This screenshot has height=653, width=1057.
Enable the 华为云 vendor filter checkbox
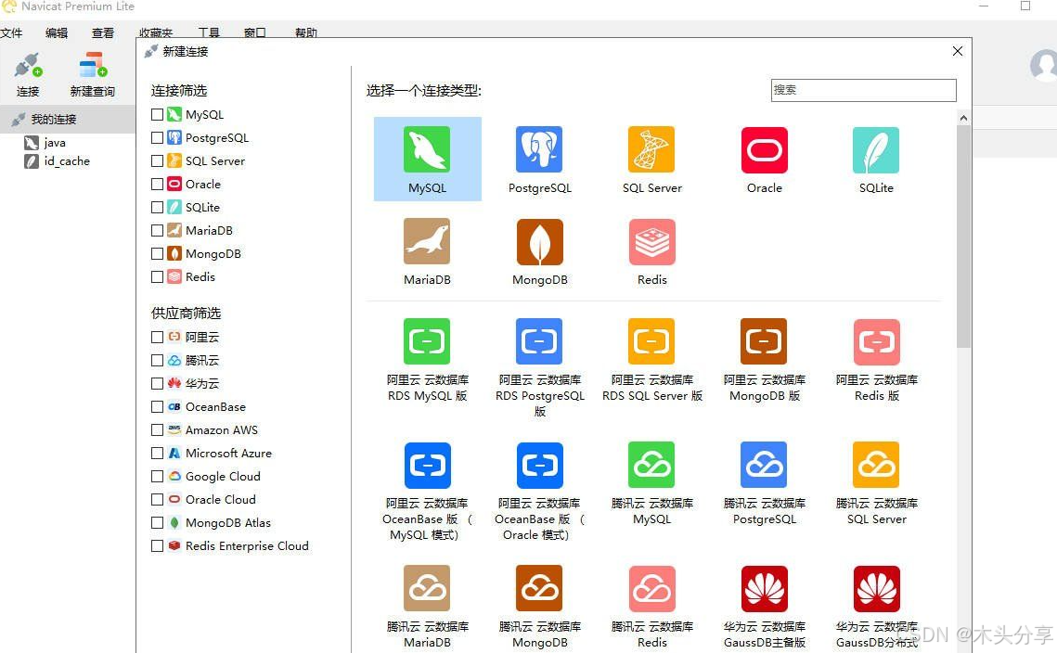point(157,383)
